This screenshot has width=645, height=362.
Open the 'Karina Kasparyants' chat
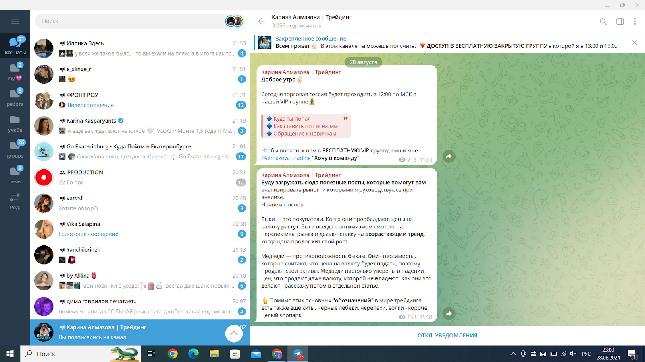coord(140,125)
